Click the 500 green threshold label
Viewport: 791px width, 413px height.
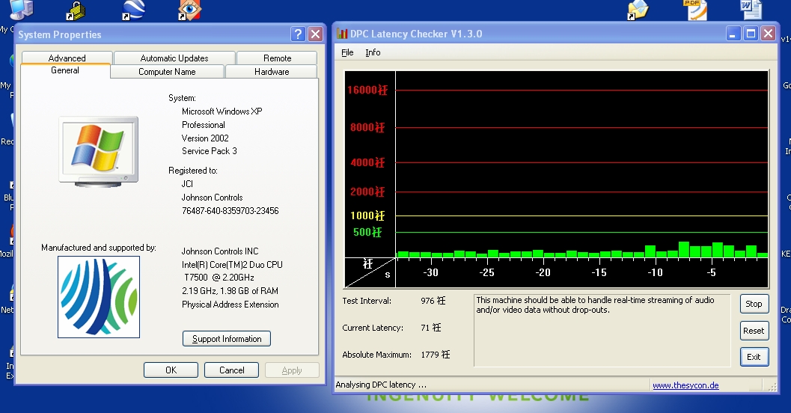[367, 233]
